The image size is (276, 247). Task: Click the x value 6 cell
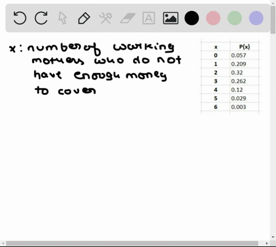pyautogui.click(x=216, y=107)
